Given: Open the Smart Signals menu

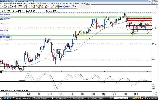Looking at the screenshot, I should [x=84, y=3].
